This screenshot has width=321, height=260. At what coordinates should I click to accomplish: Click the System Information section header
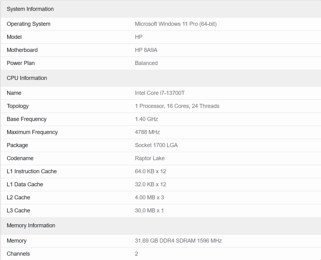tap(30, 9)
